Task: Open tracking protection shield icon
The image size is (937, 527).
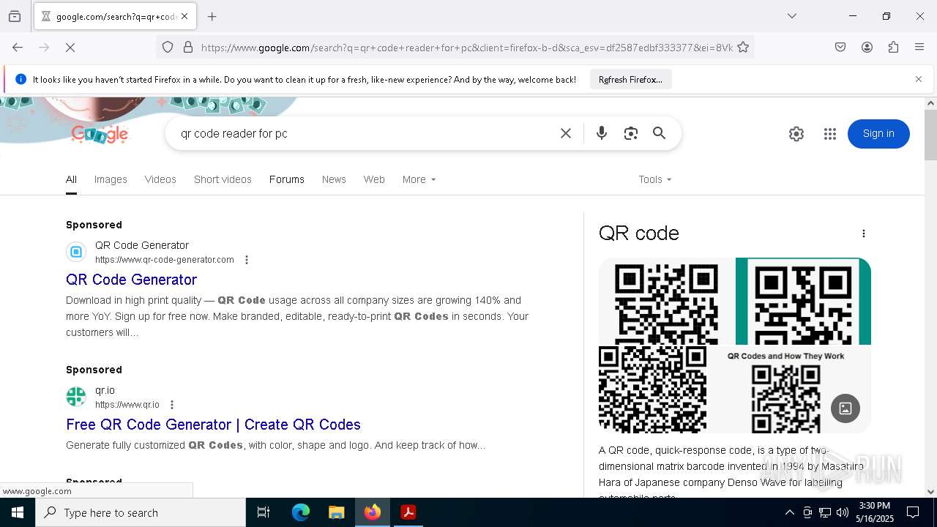Action: 168,48
